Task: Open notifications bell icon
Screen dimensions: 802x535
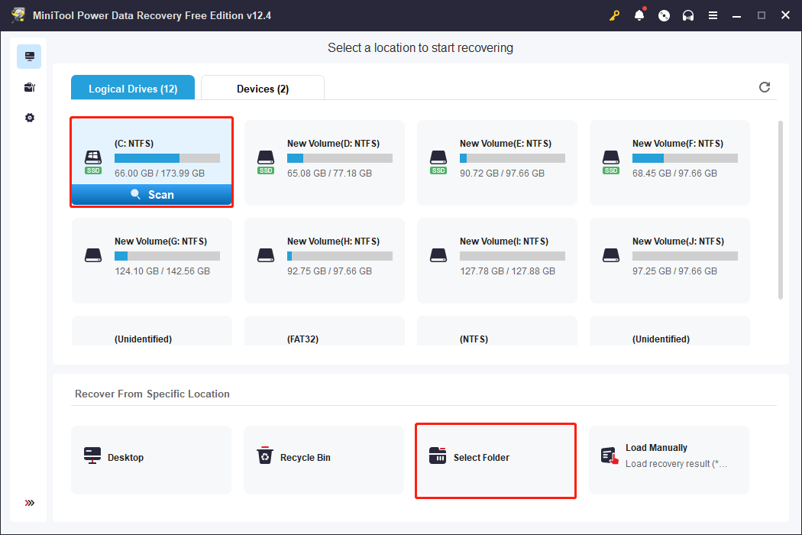Action: [639, 15]
